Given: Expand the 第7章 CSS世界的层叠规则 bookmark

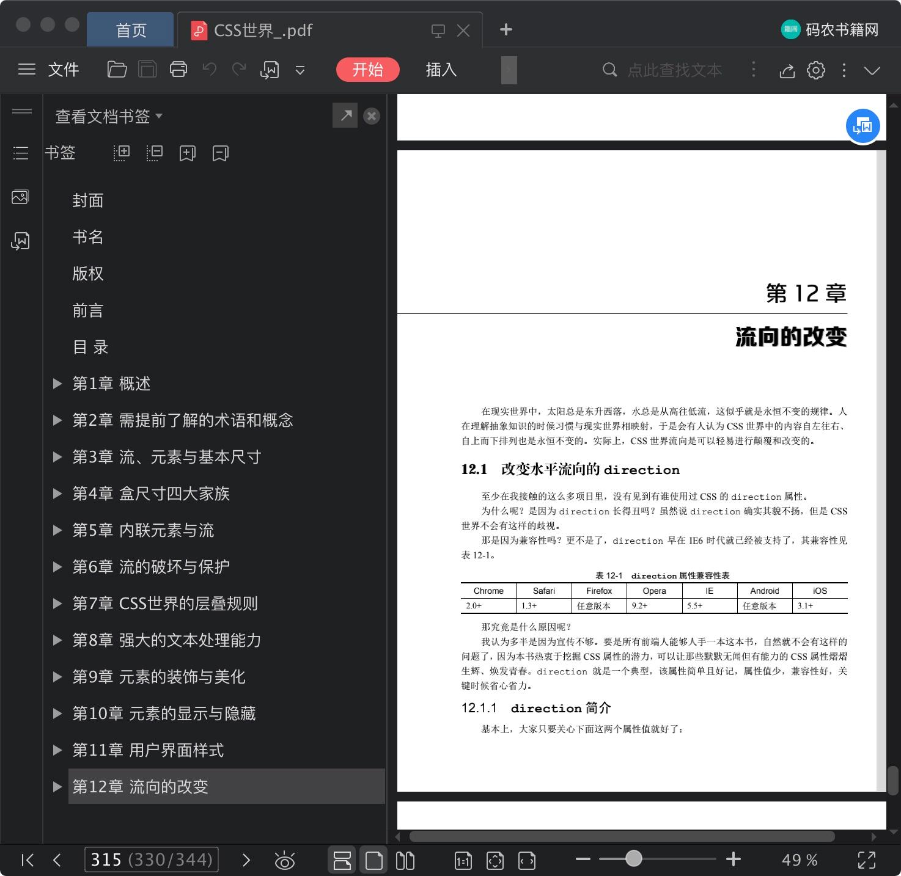Looking at the screenshot, I should (x=57, y=604).
